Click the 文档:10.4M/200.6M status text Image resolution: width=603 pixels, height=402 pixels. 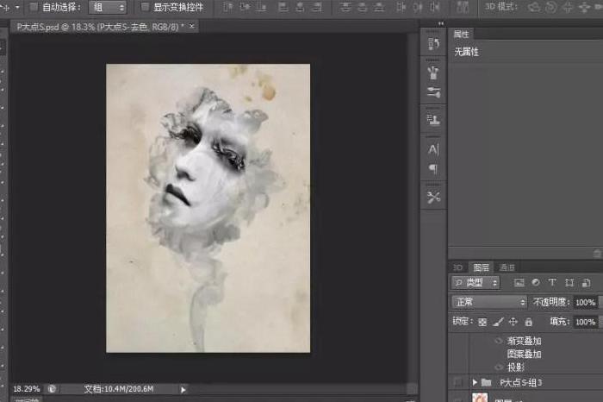tap(119, 389)
